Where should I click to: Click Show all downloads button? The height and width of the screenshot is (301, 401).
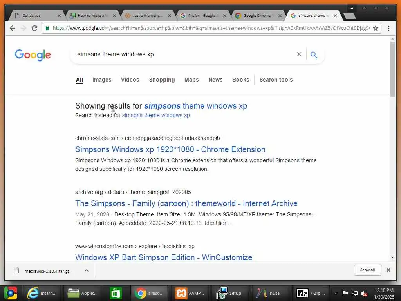coord(367,270)
